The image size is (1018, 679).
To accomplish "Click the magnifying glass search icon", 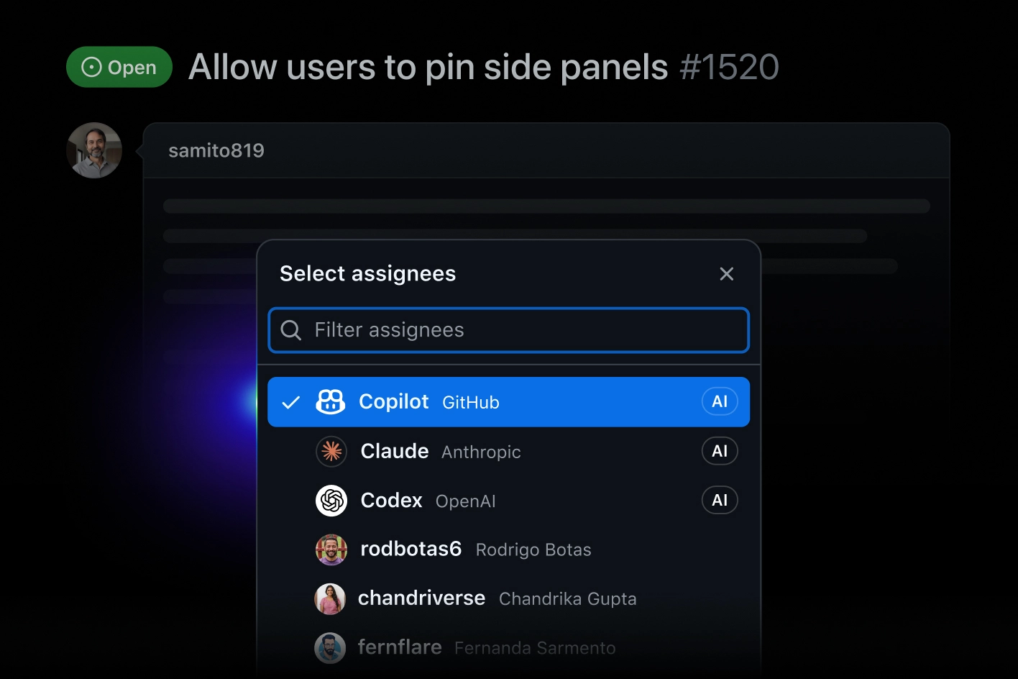I will 291,329.
